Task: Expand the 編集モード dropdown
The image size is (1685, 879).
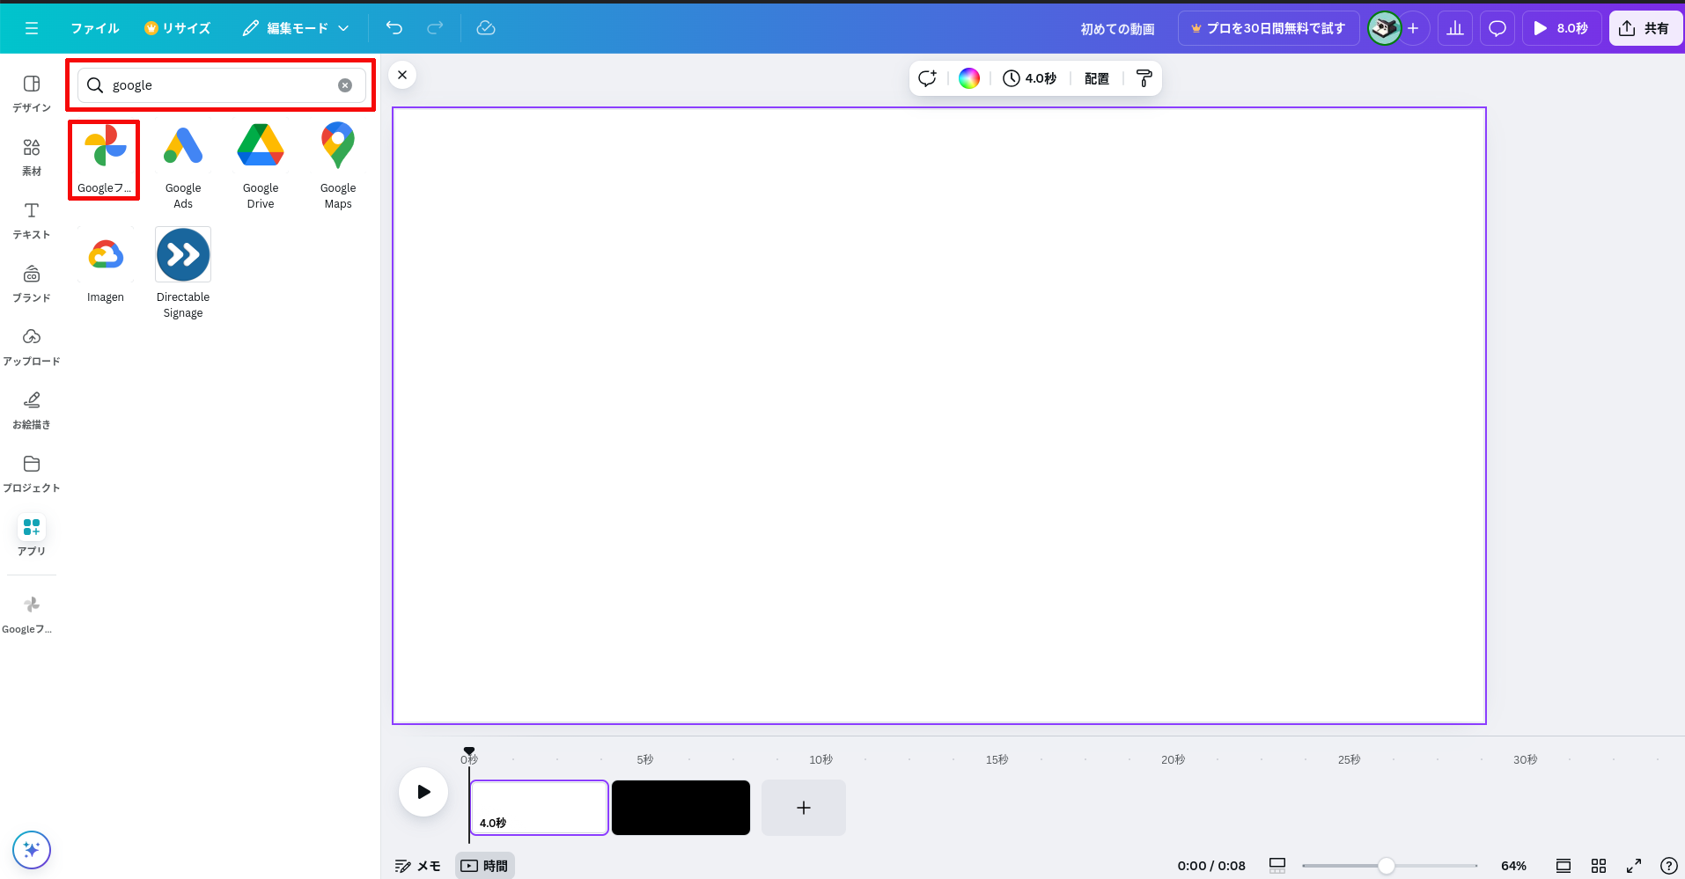Action: point(297,28)
